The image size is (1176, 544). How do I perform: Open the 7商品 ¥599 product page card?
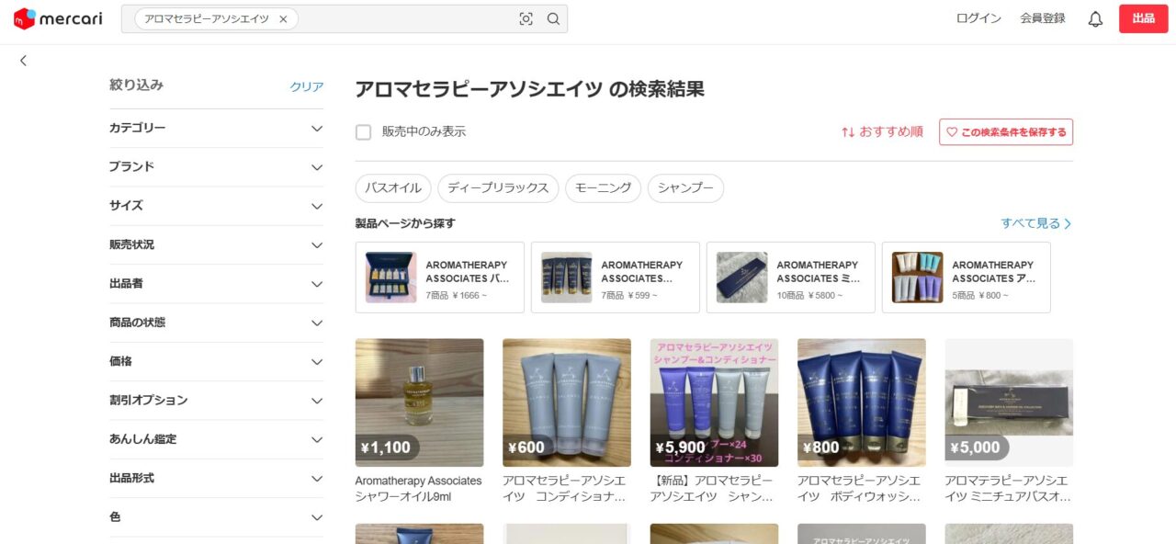(616, 278)
